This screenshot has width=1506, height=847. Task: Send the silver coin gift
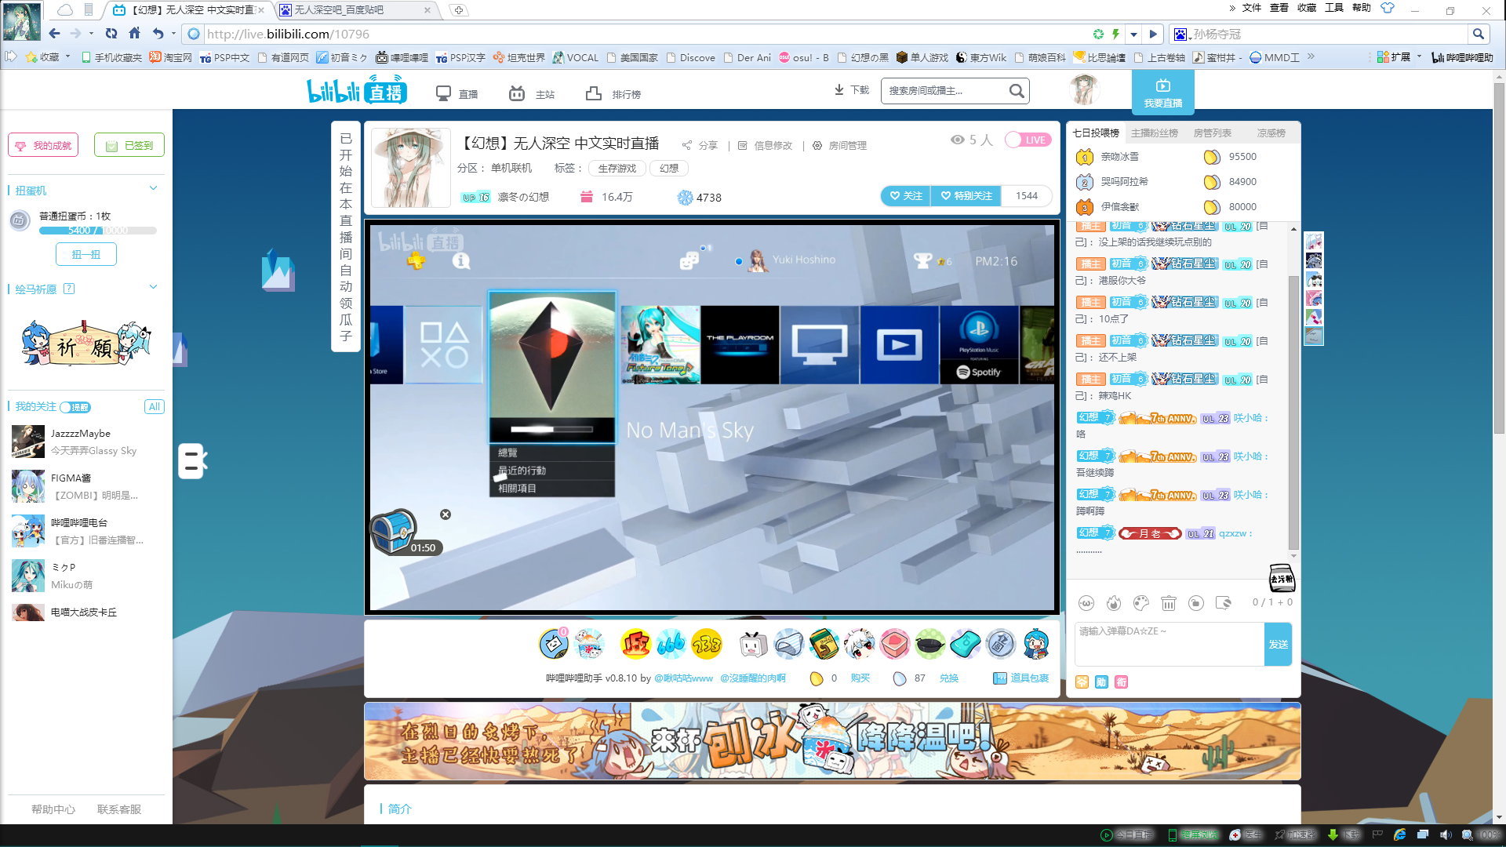click(1000, 645)
